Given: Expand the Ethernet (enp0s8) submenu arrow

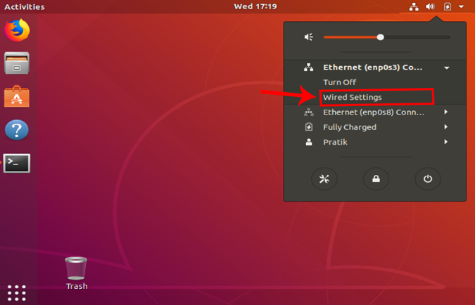Looking at the screenshot, I should tap(446, 112).
